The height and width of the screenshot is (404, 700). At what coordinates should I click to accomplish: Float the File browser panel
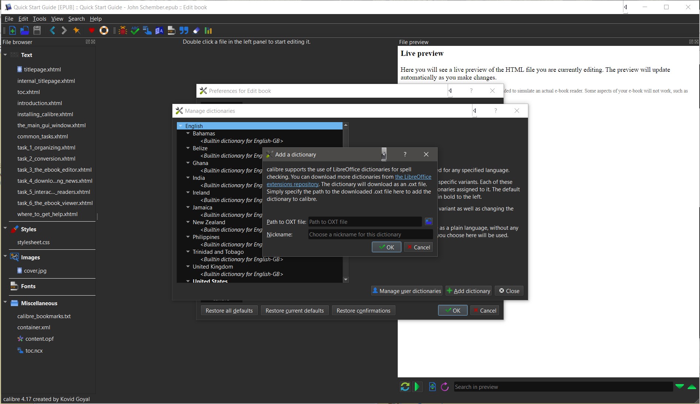pos(88,42)
